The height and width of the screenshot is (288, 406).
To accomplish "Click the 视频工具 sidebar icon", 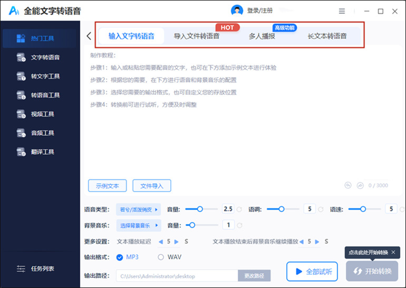I will click(x=21, y=114).
